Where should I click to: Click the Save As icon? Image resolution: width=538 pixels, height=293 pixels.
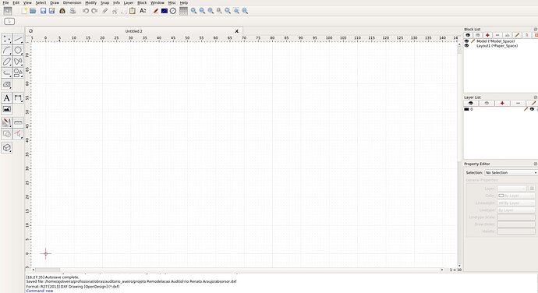pyautogui.click(x=51, y=11)
